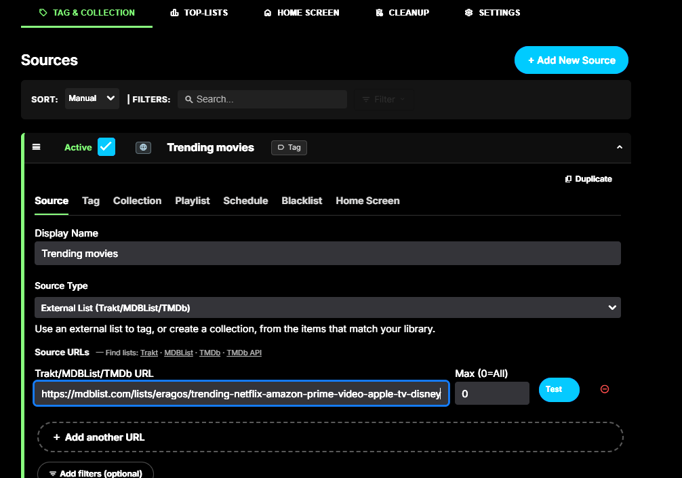Screen dimensions: 682x478
Task: Click Add filters (optional) button
Action: (96, 473)
